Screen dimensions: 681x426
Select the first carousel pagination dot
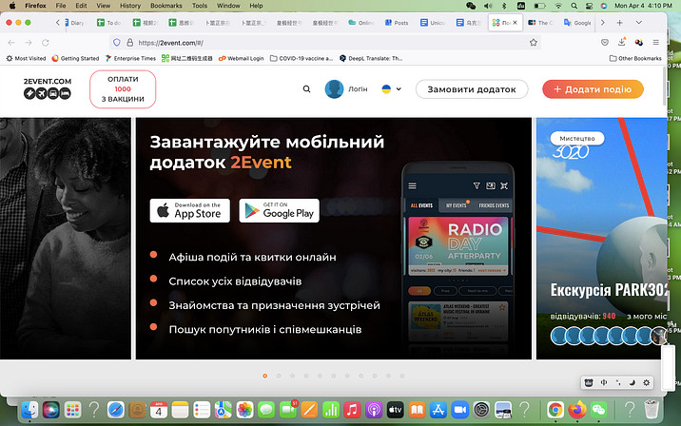pos(265,376)
